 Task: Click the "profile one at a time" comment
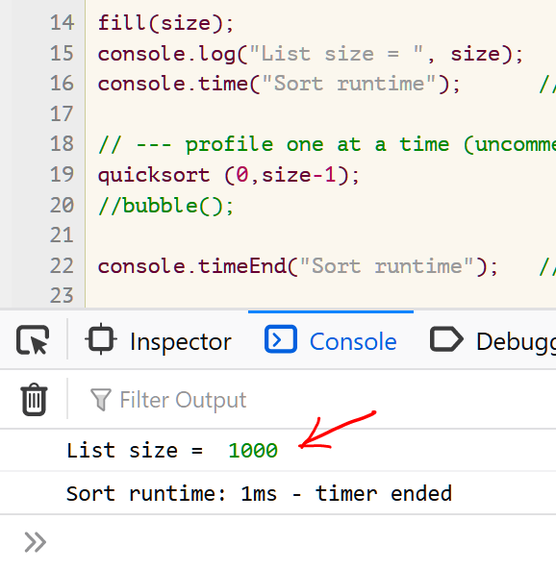[x=327, y=145]
